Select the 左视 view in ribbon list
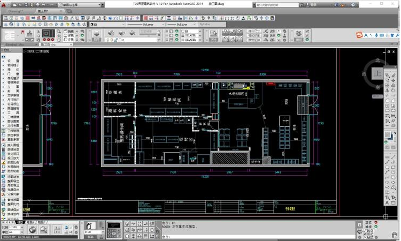 69,40
